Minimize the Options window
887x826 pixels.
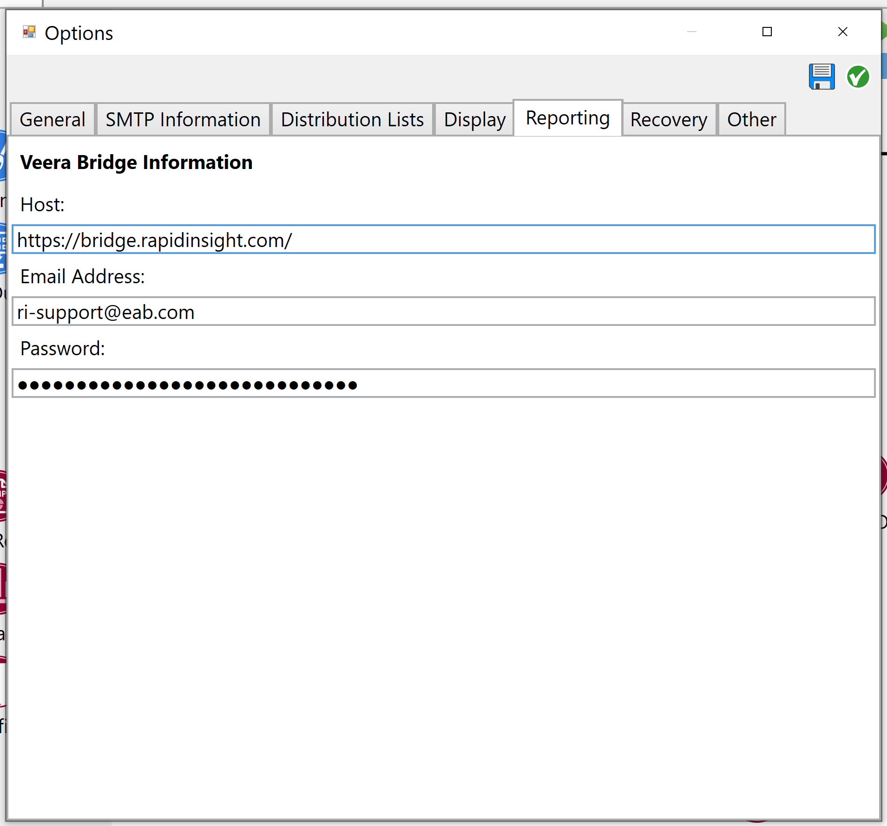691,32
